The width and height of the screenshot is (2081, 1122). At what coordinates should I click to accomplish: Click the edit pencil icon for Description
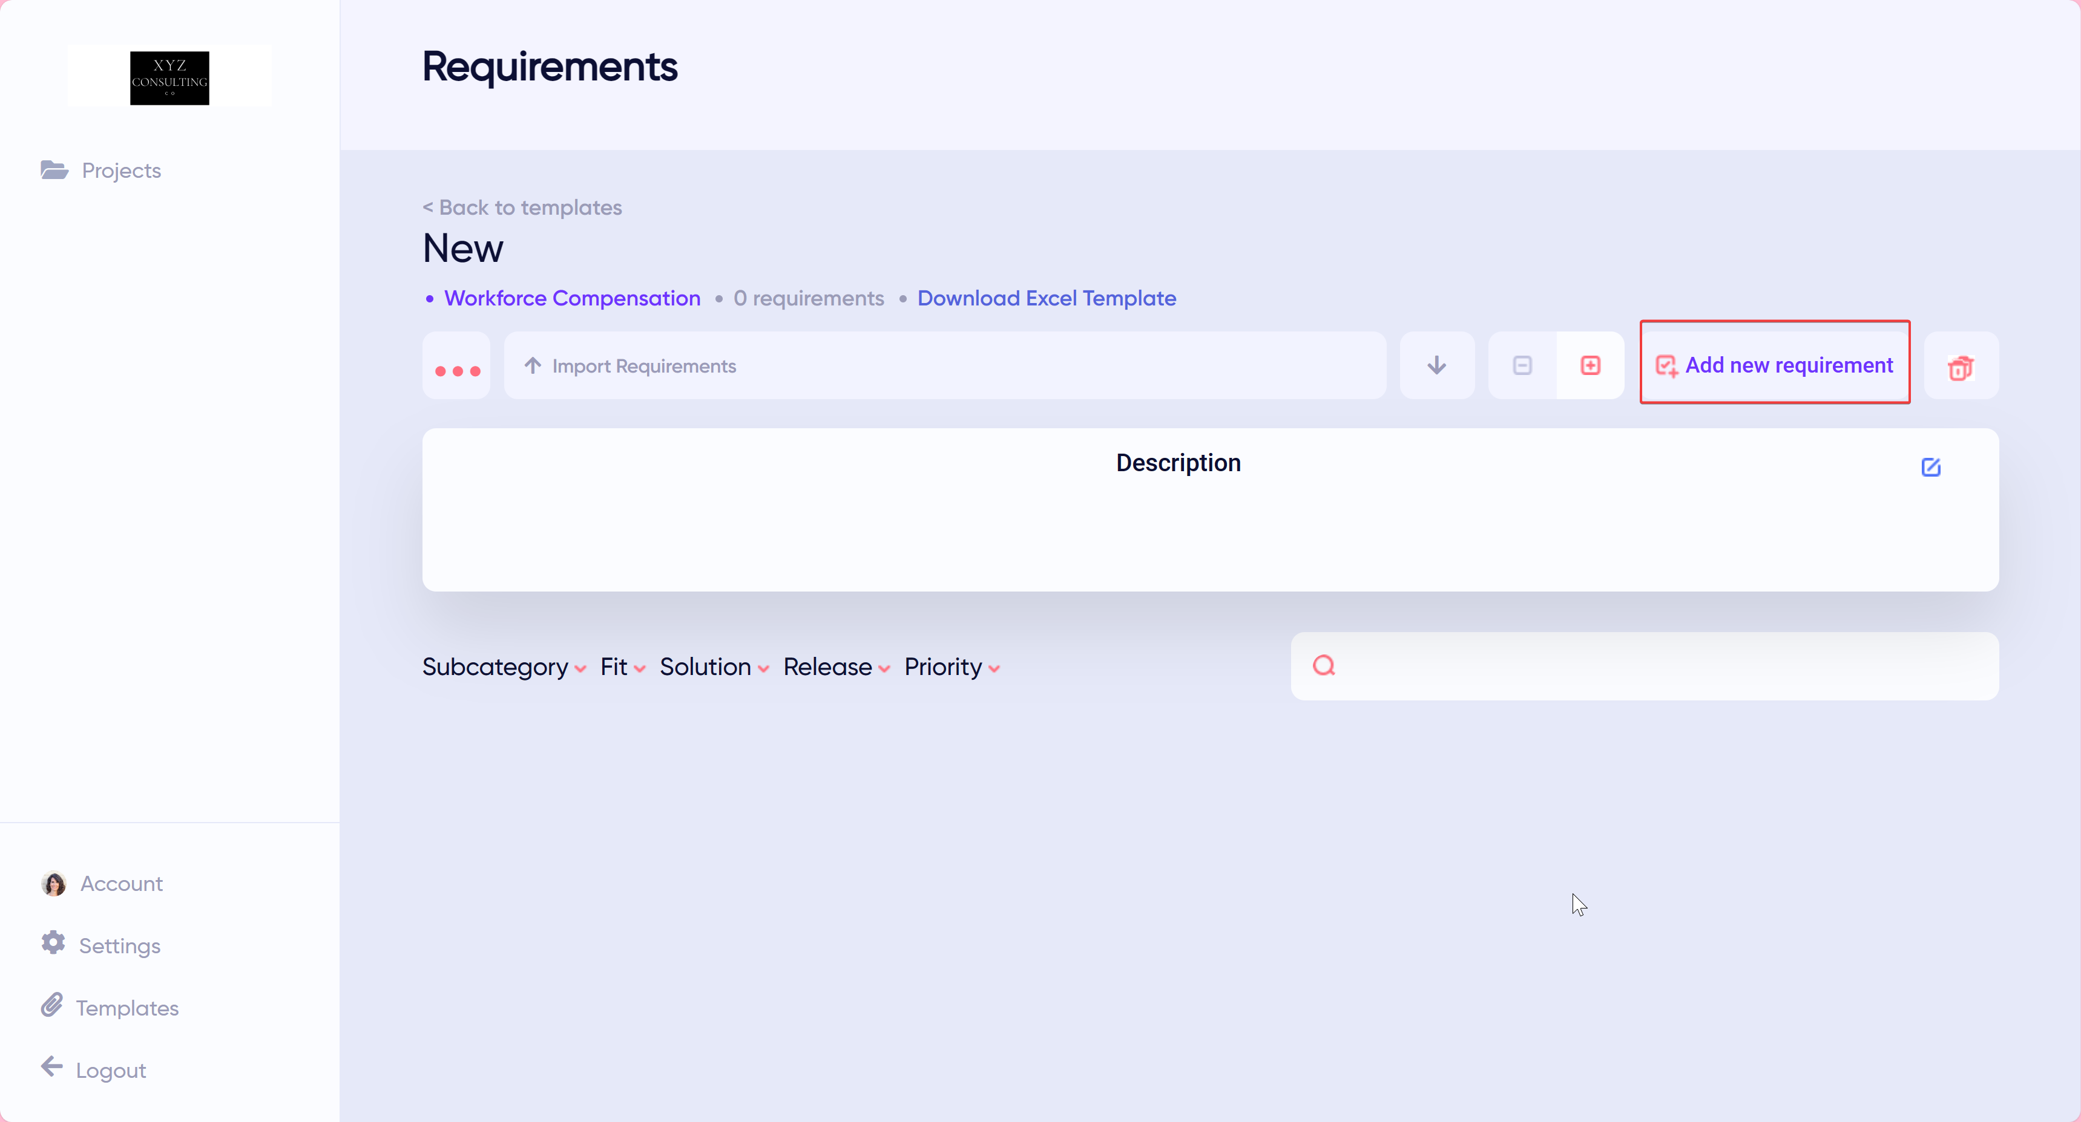(1931, 466)
